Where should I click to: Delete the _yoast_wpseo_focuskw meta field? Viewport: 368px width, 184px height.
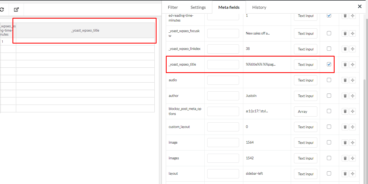[x=345, y=33]
